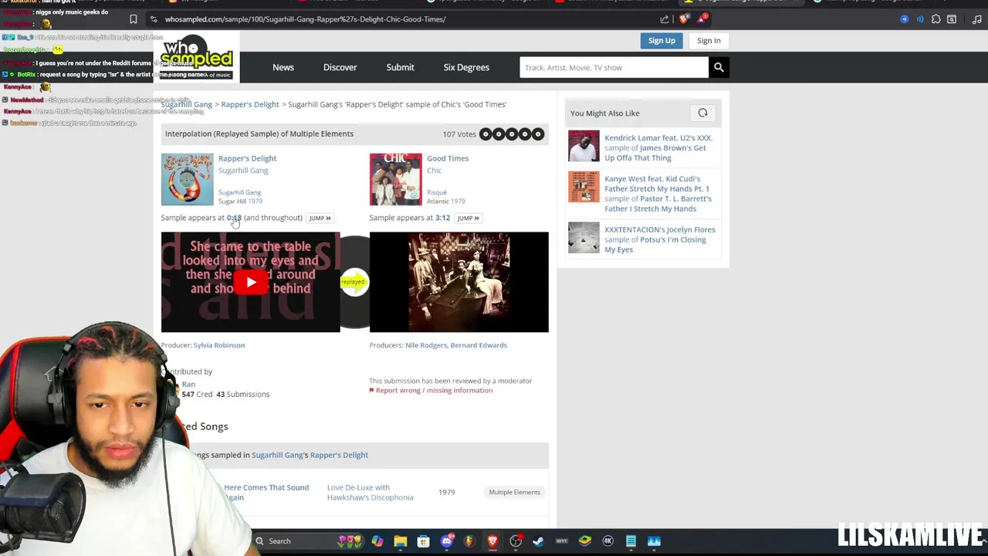Open the Submit menu
988x556 pixels.
click(400, 67)
